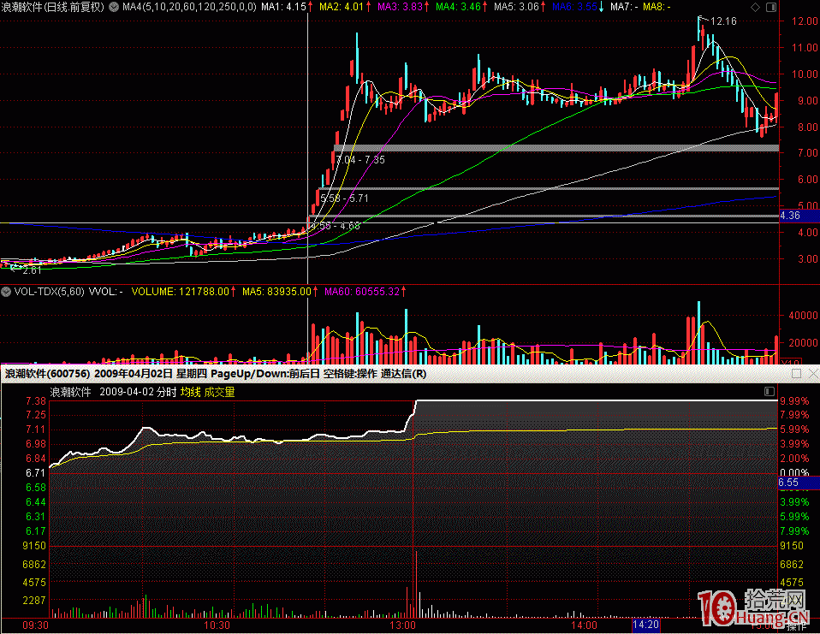This screenshot has height=634, width=820.
Task: Click the 均线 legend label in intraday chart
Action: (190, 392)
